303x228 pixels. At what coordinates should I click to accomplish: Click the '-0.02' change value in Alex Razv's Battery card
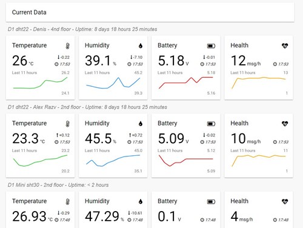[210, 135]
